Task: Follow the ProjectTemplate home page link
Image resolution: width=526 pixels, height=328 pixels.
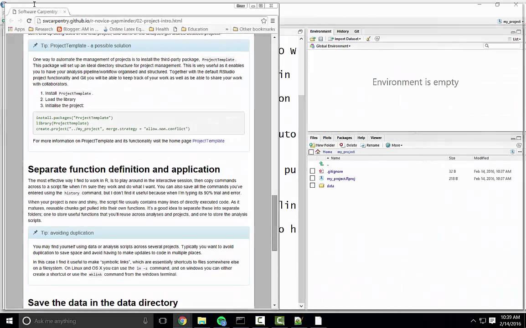Action: pyautogui.click(x=208, y=141)
